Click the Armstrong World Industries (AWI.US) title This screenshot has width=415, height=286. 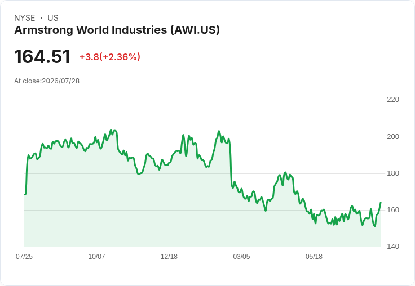point(117,30)
